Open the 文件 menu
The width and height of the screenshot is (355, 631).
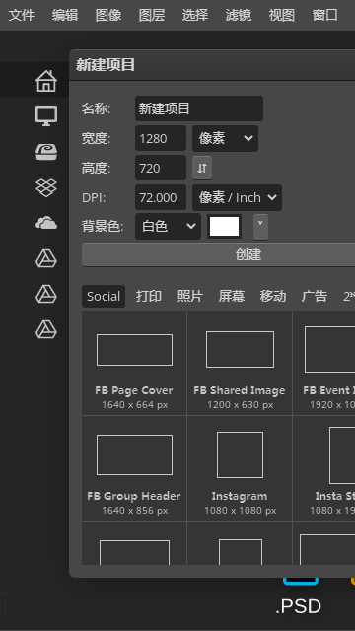[x=22, y=16]
